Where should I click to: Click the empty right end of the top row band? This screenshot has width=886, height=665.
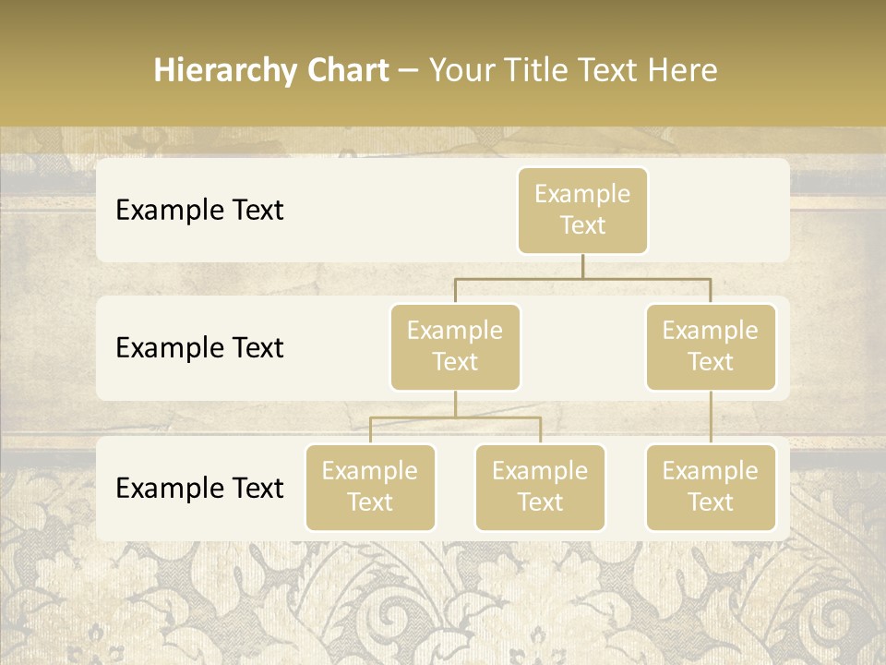[x=729, y=210]
